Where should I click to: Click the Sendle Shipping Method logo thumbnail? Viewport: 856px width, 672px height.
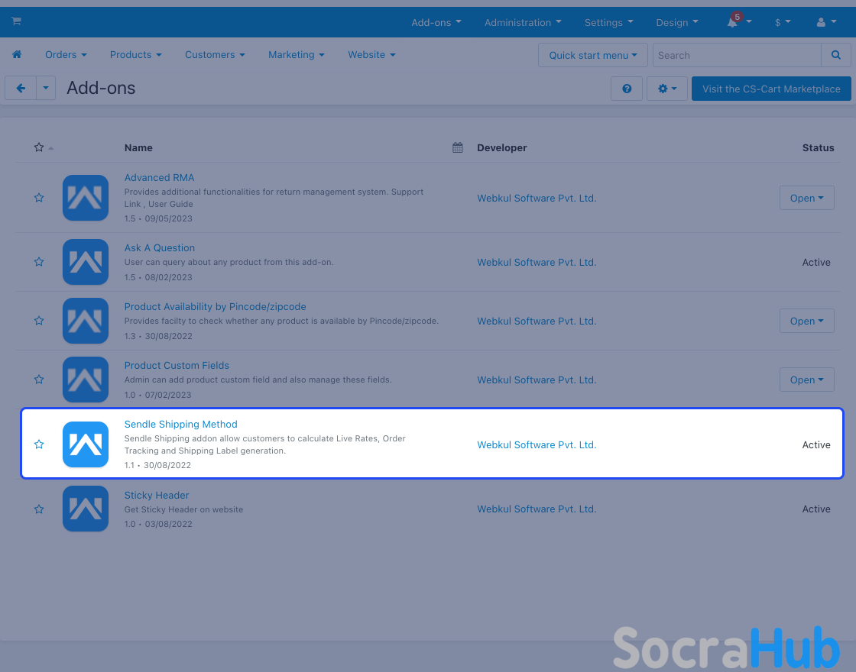click(x=86, y=444)
